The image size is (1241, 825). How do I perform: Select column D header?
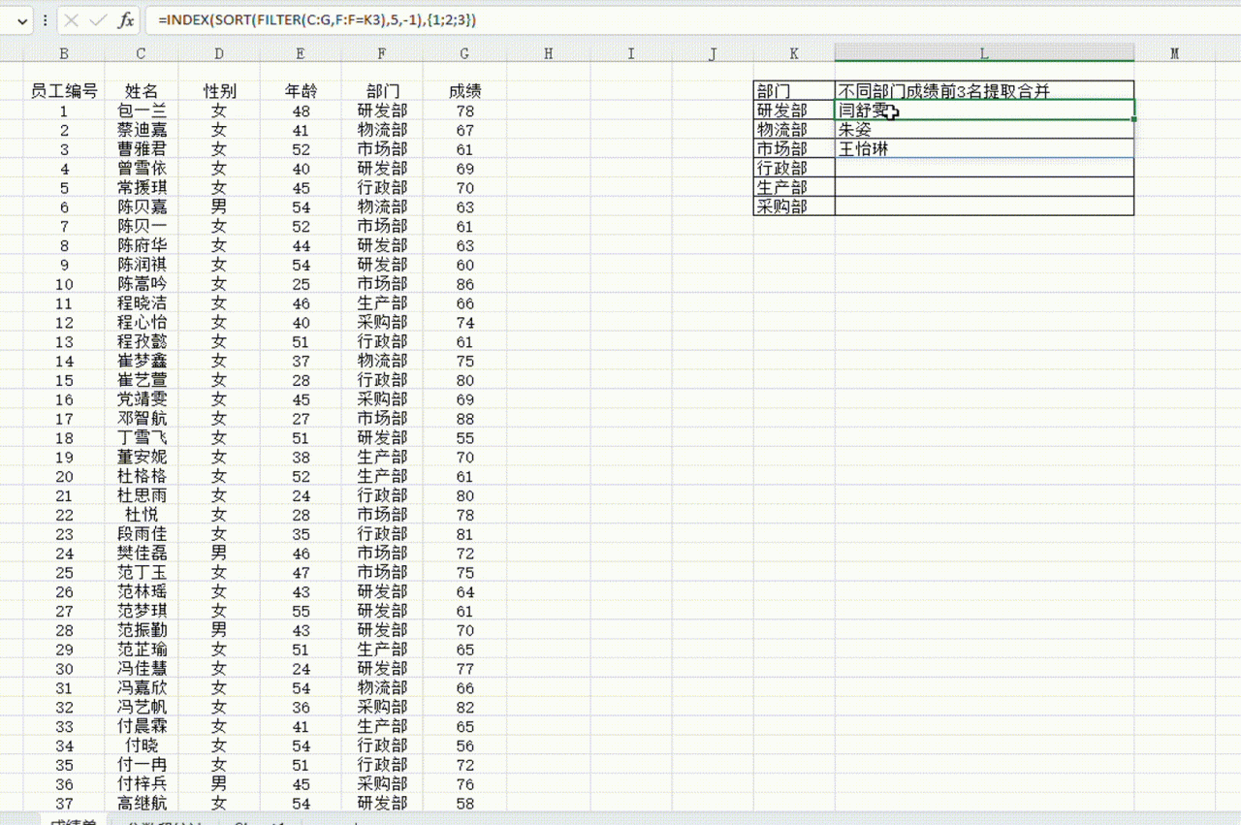coord(219,54)
